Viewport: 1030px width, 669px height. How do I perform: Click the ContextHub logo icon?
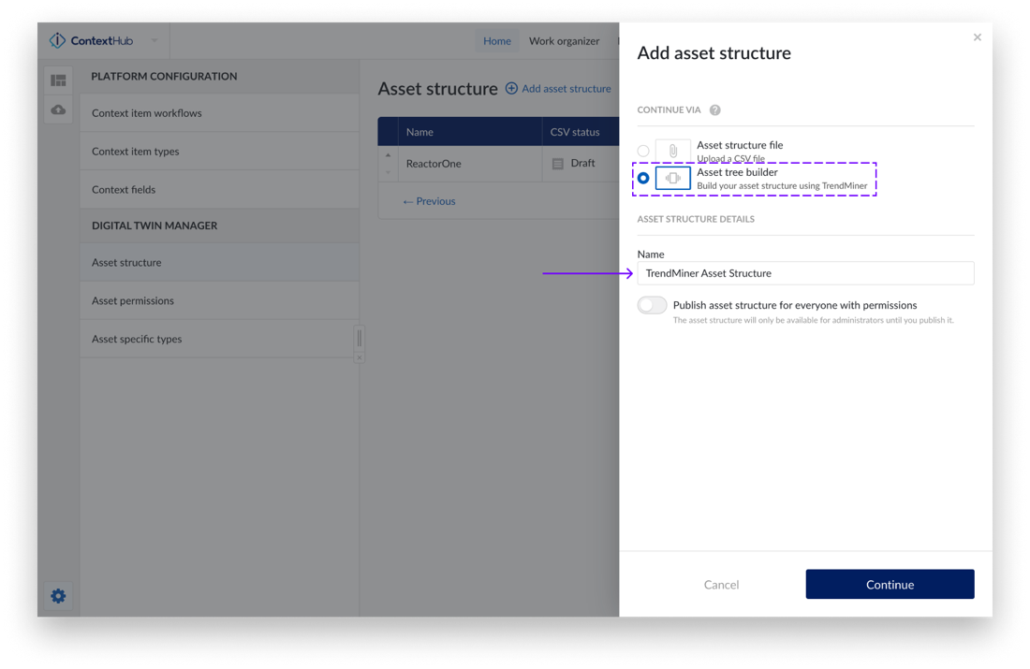pyautogui.click(x=58, y=41)
